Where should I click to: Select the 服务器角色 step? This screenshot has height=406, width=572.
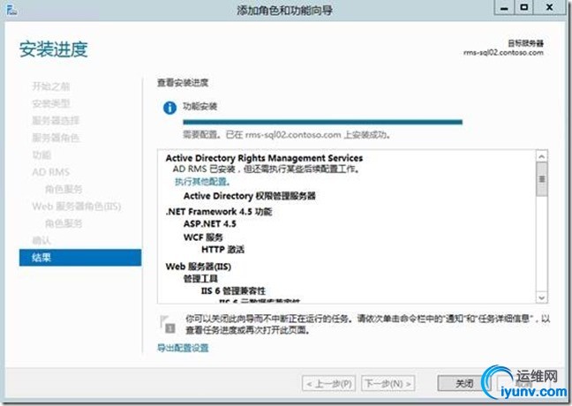56,138
